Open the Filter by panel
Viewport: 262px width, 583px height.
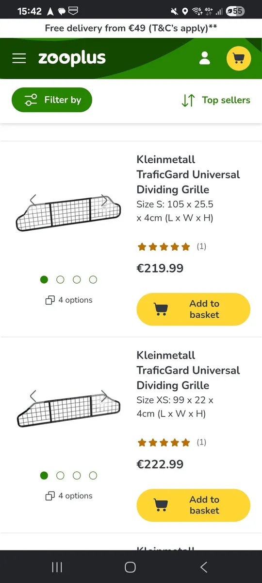click(x=52, y=100)
